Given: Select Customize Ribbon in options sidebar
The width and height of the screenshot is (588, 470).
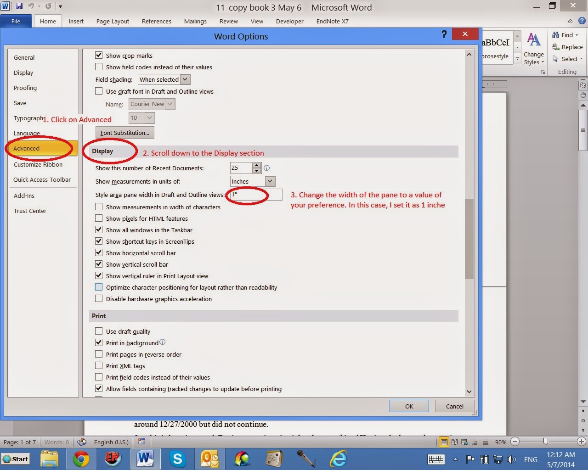Looking at the screenshot, I should click(43, 164).
